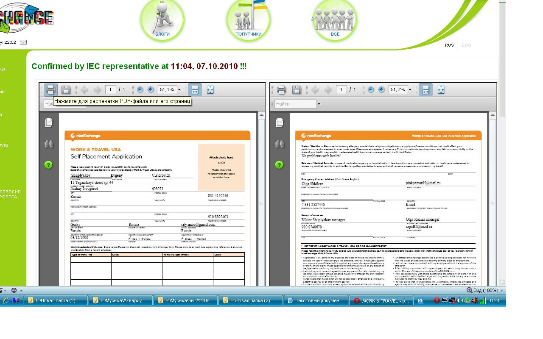Viewport: 543px width, 339px height.
Task: Open the 51,1% zoom dropdown in left PDF
Action: [179, 90]
